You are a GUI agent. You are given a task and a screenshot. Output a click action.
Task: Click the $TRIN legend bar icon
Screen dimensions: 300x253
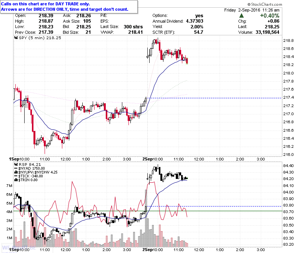point(16,180)
